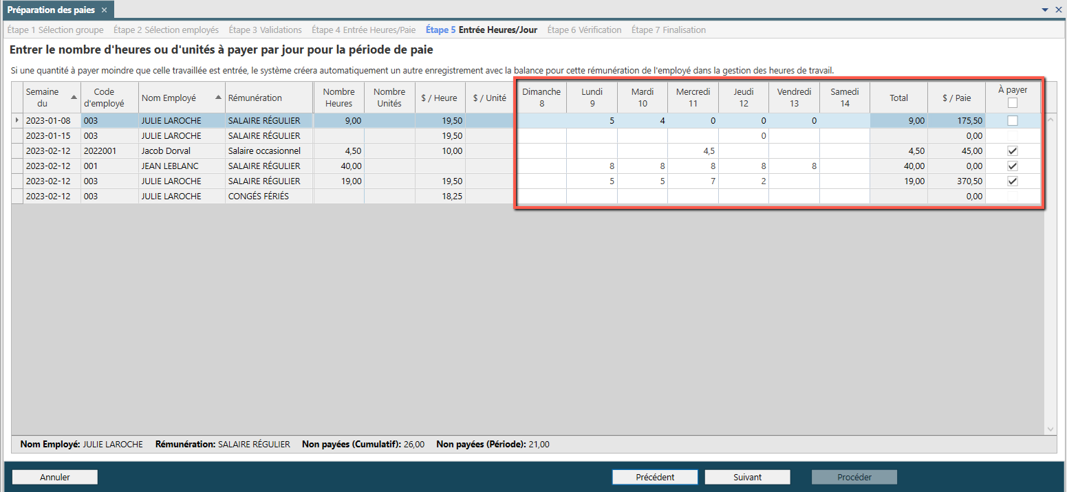Viewport: 1067px width, 492px height.
Task: Click the 18,25 hourly rate cell
Action: [440, 197]
